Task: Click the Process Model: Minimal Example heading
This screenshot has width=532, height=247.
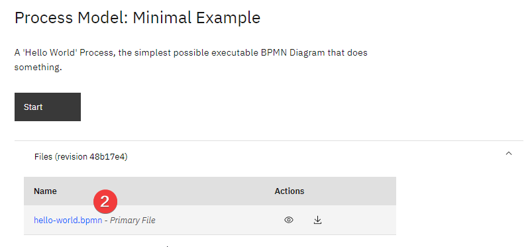Action: (x=137, y=18)
